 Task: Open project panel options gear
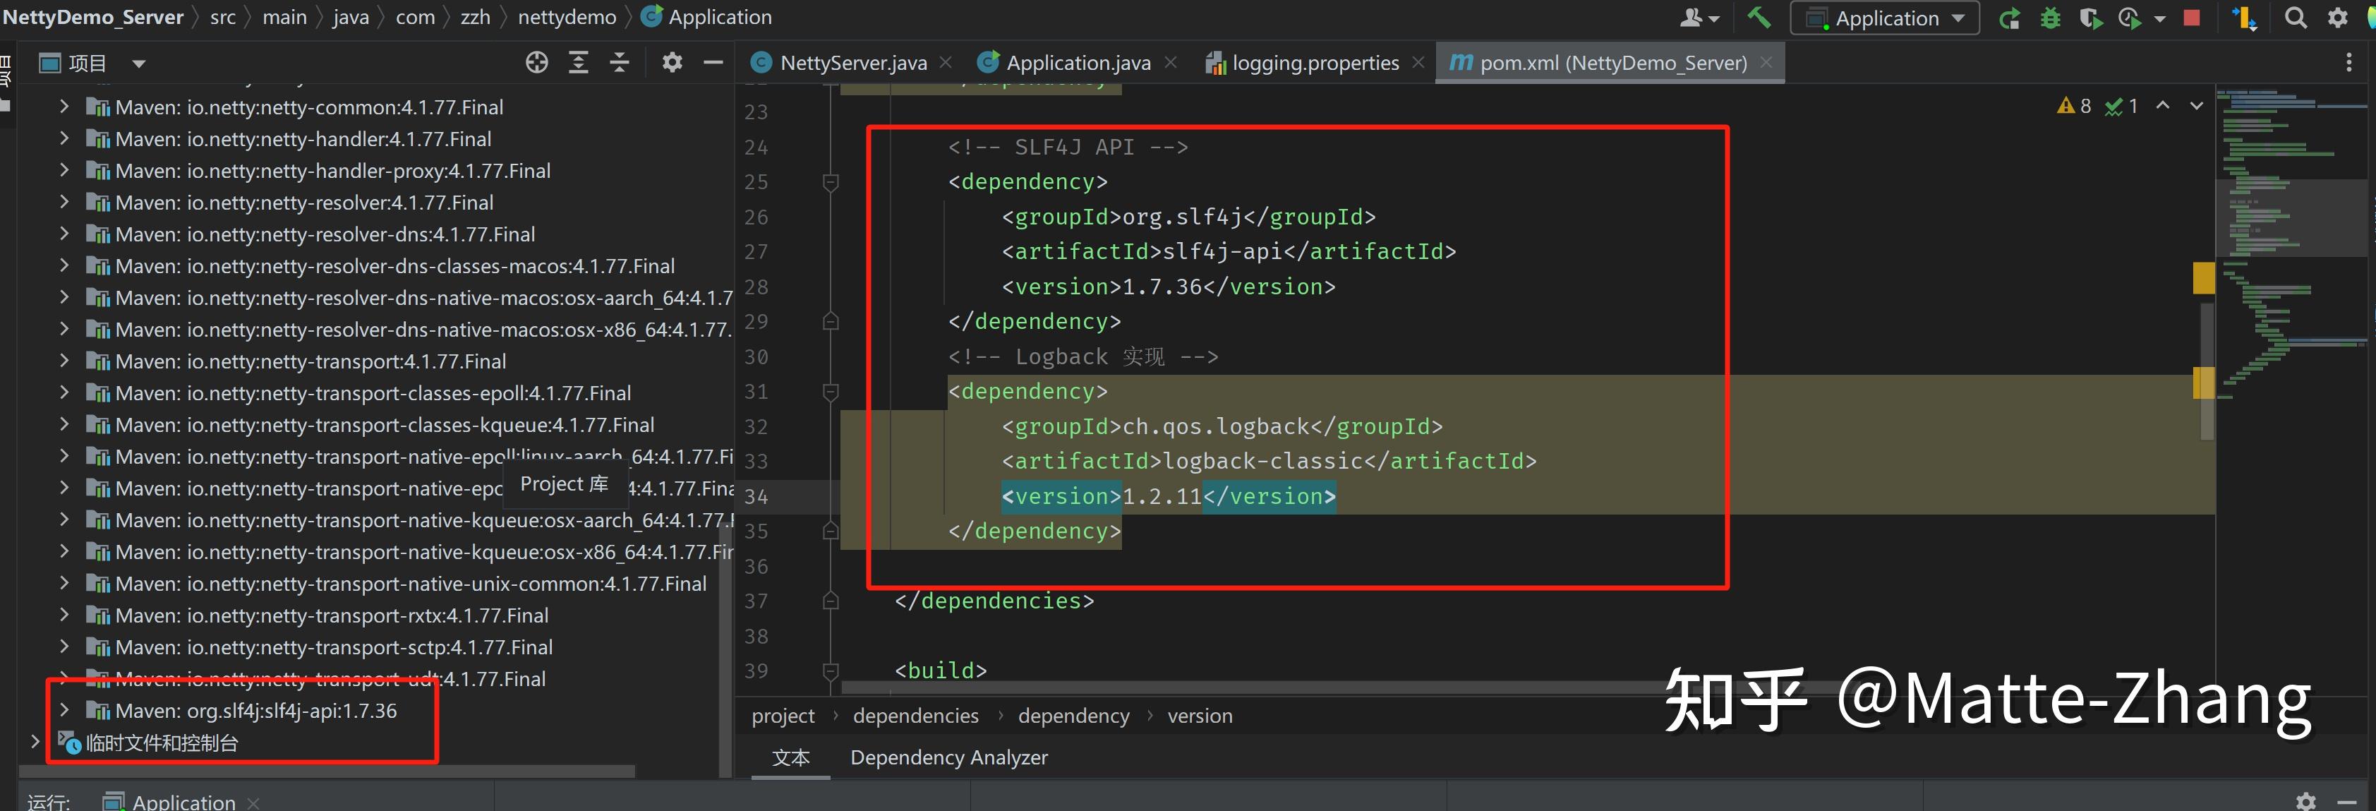point(673,63)
